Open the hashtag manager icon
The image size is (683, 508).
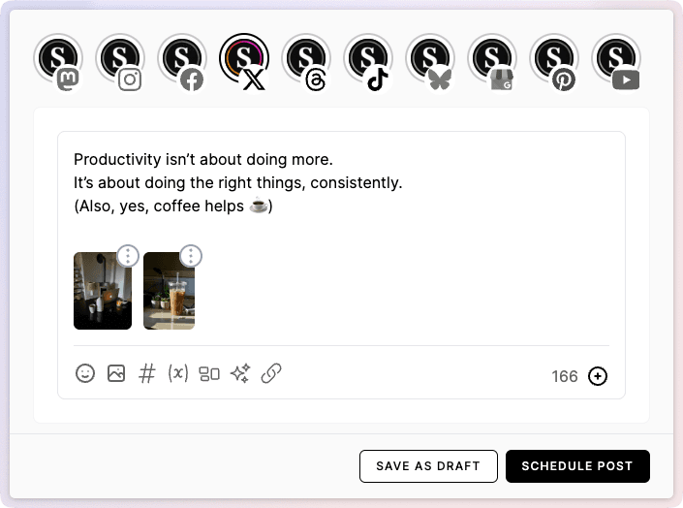(147, 373)
